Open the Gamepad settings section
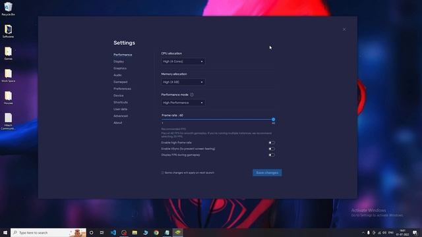 pos(121,82)
